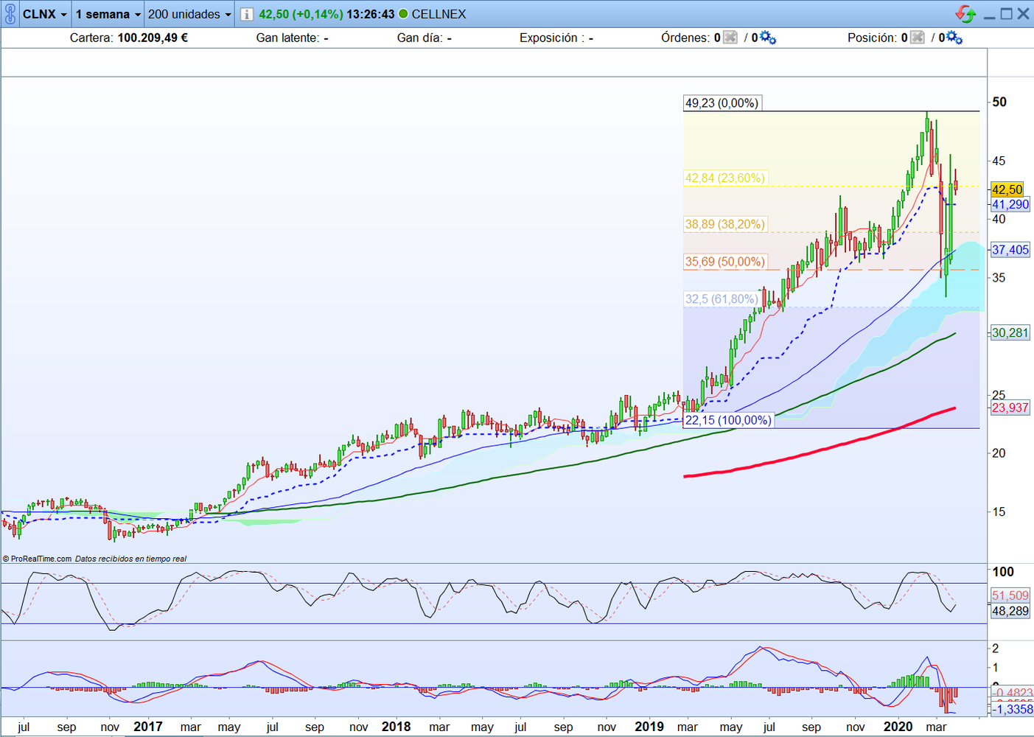1034x737 pixels.
Task: Expand the 1 semana timeframe dropdown
Action: (x=108, y=14)
